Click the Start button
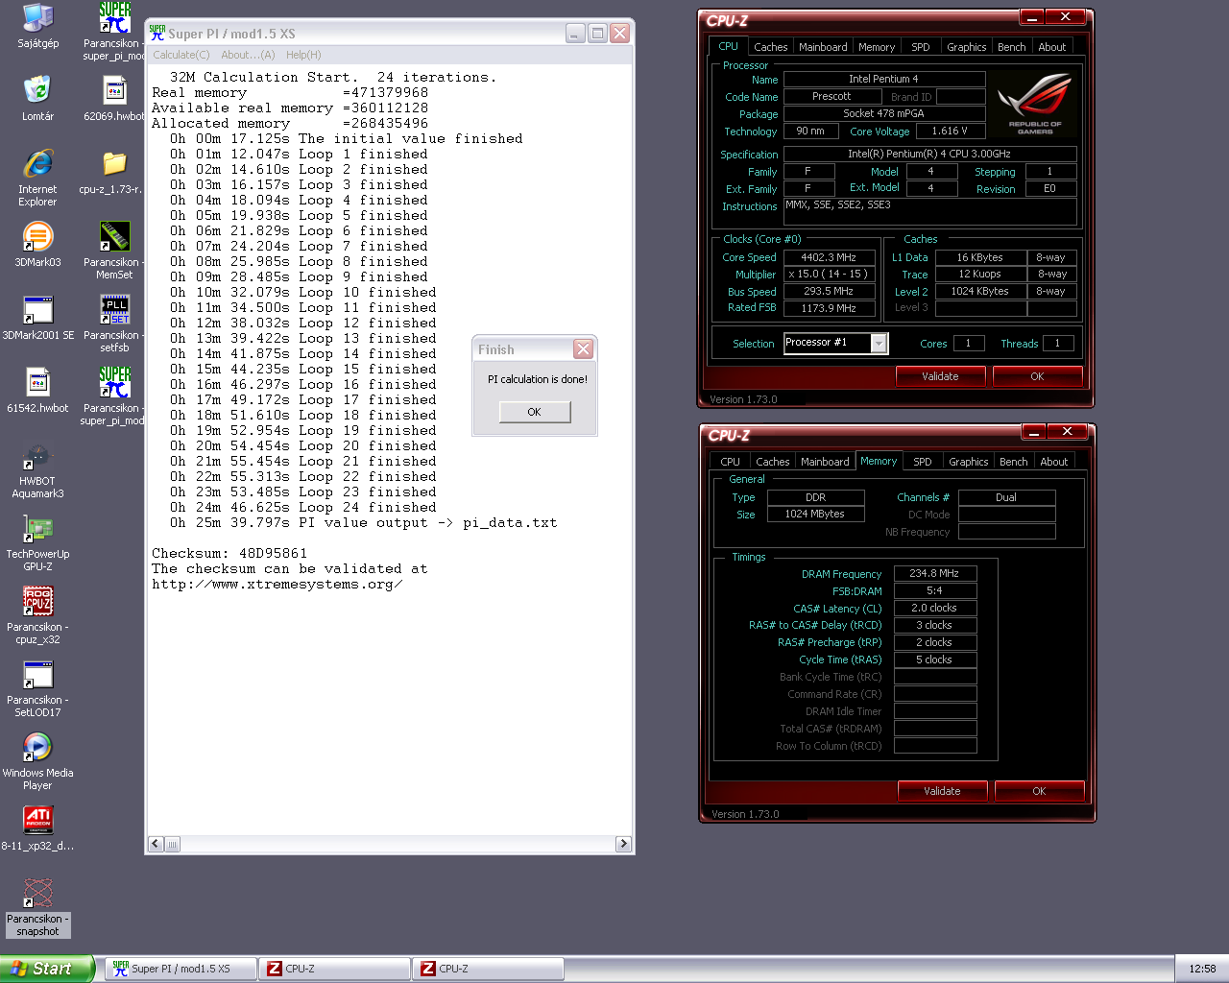Viewport: 1229px width, 983px height. [47, 969]
